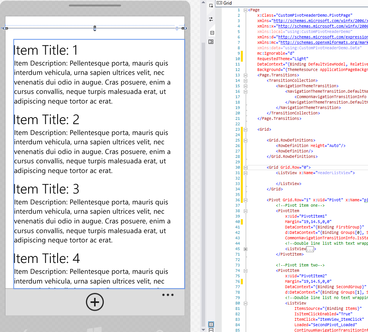Viewport: 368px width, 332px height.
Task: Swap the designer and XAML panes
Action: (211, 19)
